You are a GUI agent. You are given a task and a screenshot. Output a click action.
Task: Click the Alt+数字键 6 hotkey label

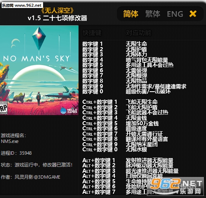pyautogui.click(x=99, y=186)
